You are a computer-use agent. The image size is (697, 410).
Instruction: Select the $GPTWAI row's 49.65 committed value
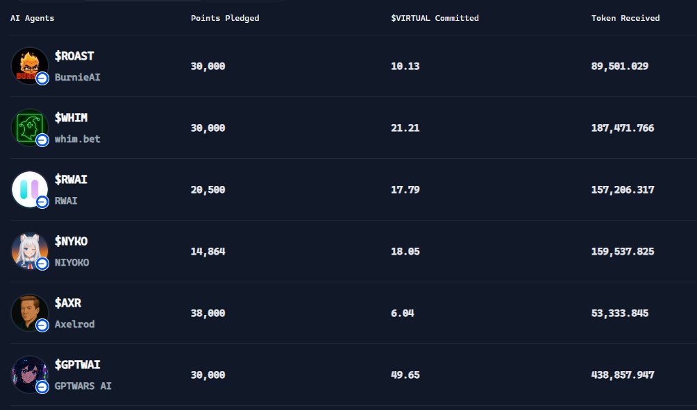(x=405, y=375)
